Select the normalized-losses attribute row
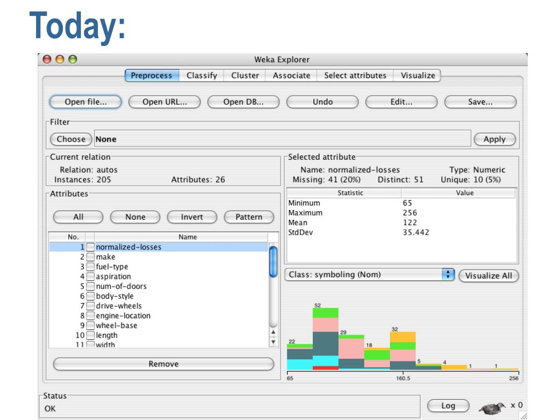 159,247
